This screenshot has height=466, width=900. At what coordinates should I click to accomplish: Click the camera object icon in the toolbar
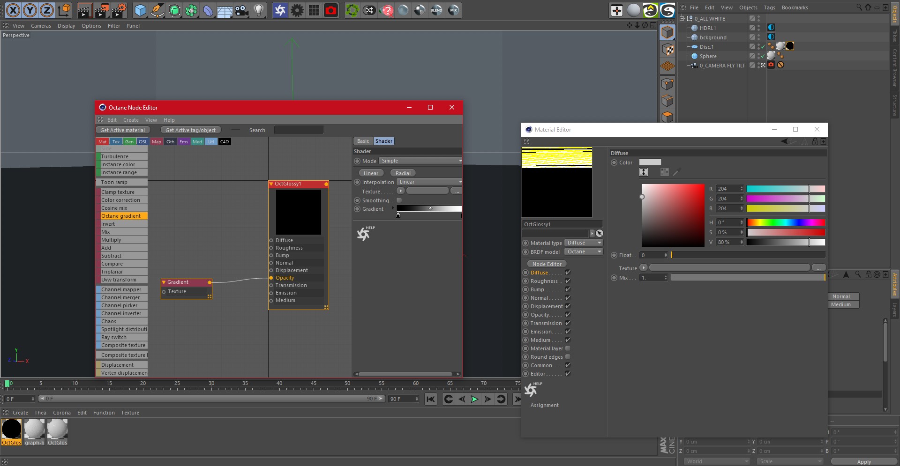coord(241,10)
